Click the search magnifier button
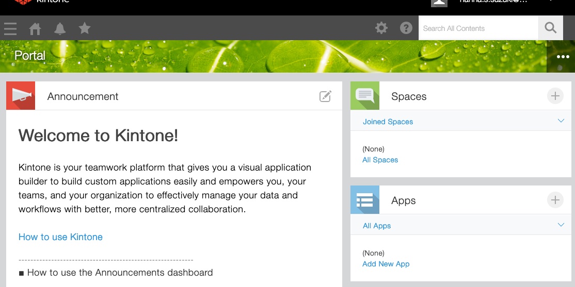This screenshot has width=575, height=287. (x=550, y=28)
